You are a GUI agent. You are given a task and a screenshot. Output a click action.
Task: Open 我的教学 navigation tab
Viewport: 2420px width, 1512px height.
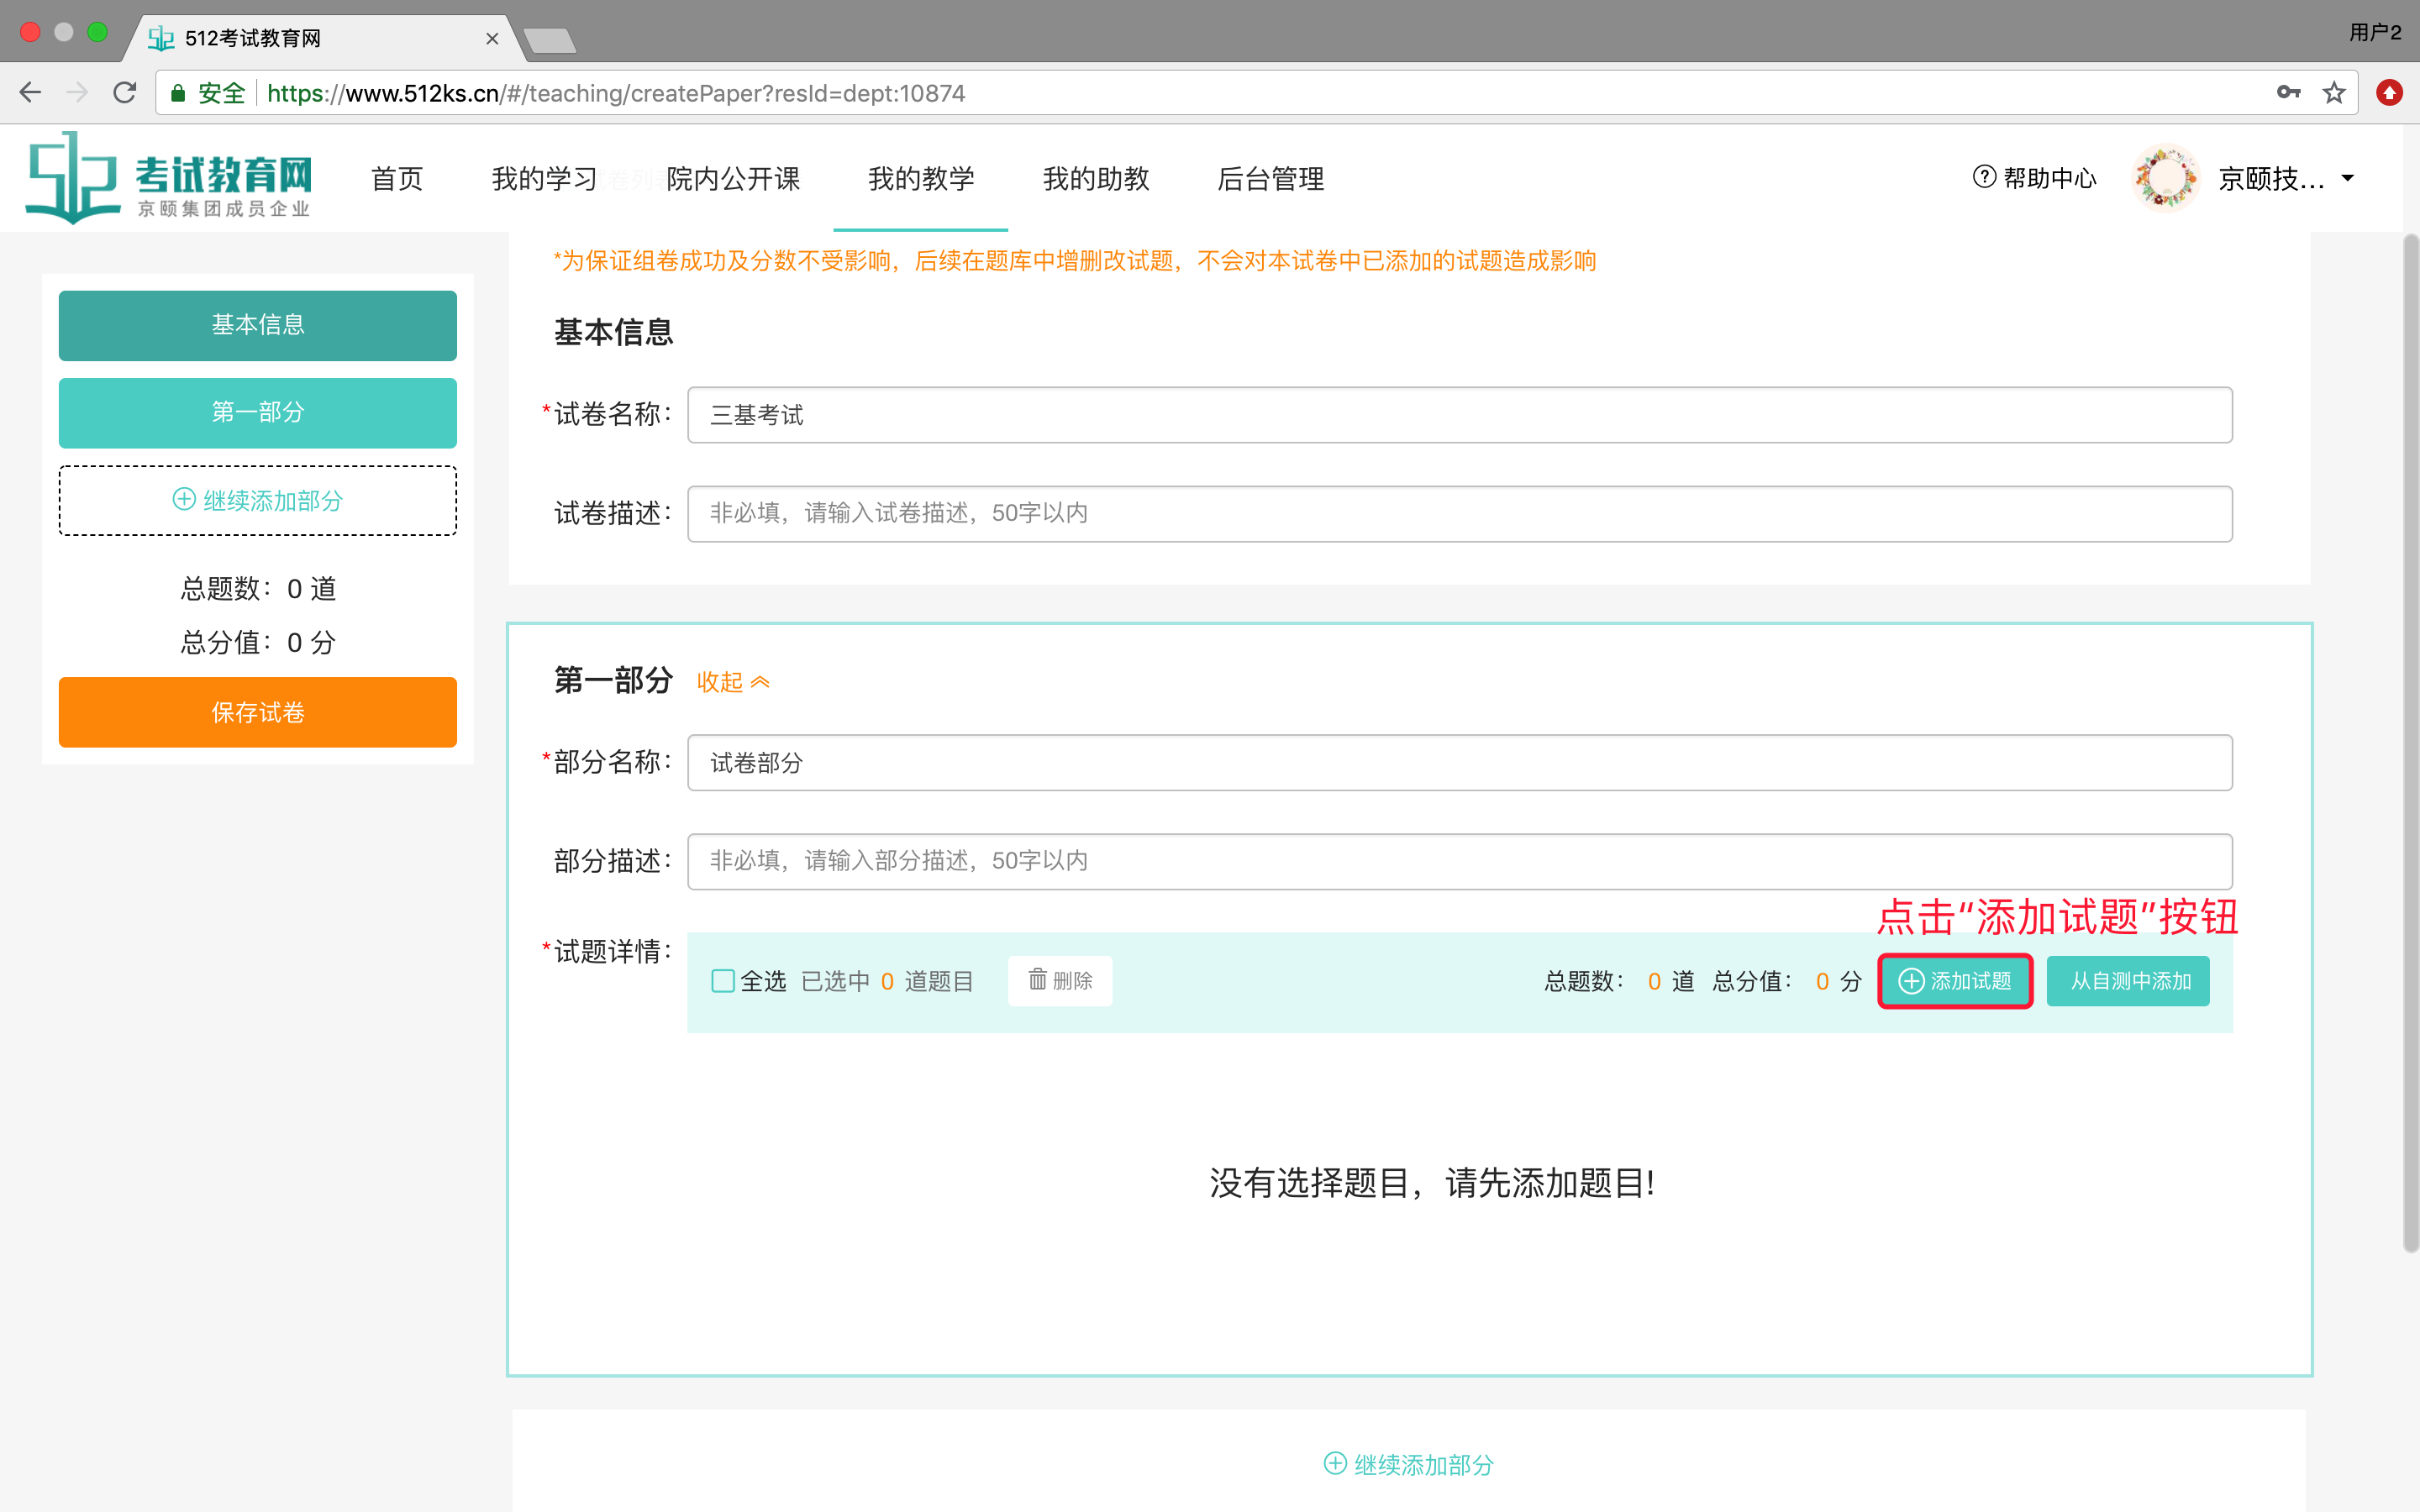tap(920, 178)
